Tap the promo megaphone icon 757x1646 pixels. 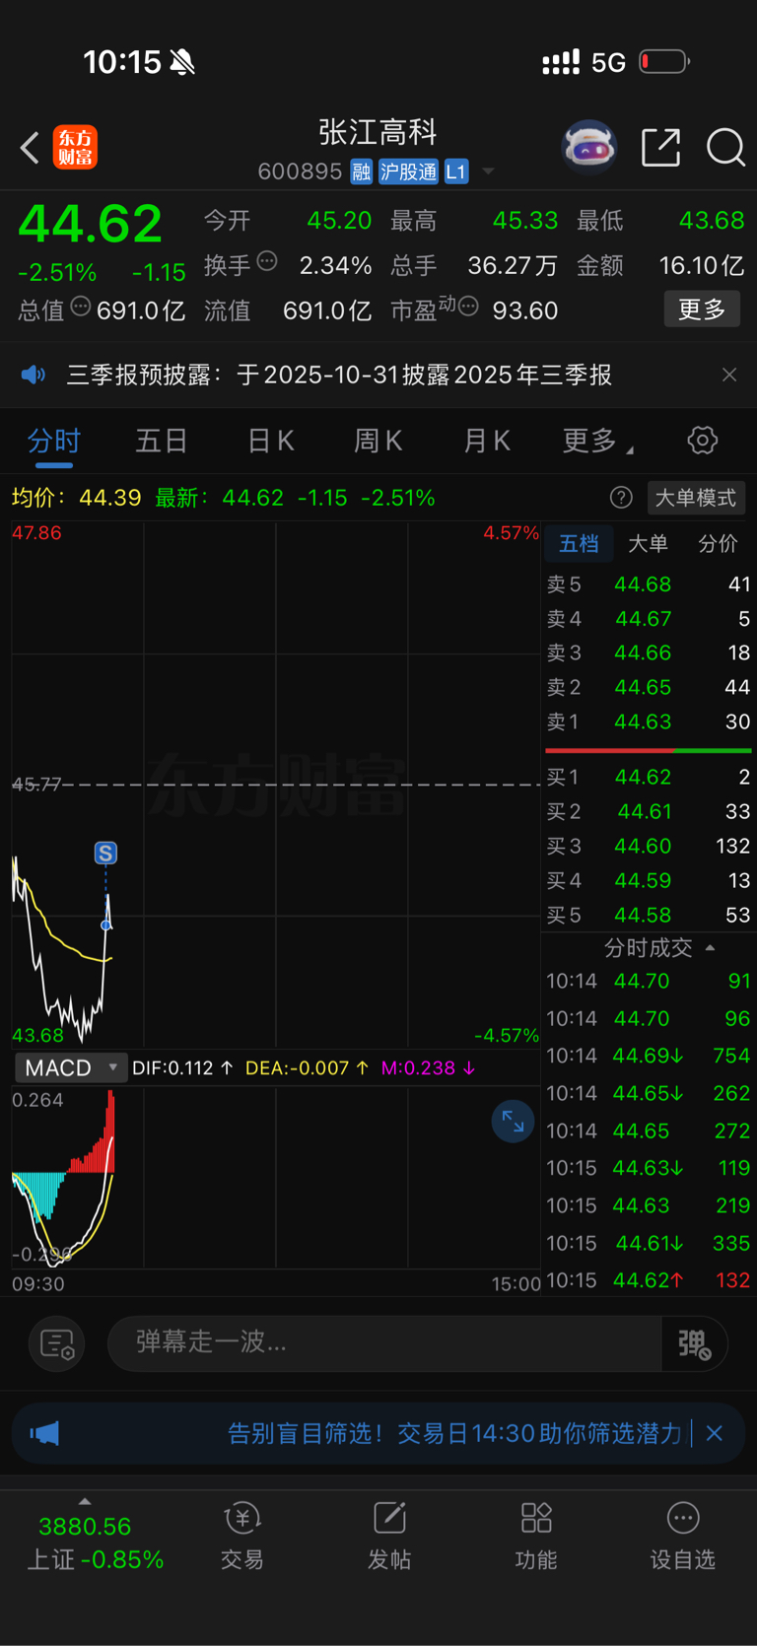click(44, 1433)
